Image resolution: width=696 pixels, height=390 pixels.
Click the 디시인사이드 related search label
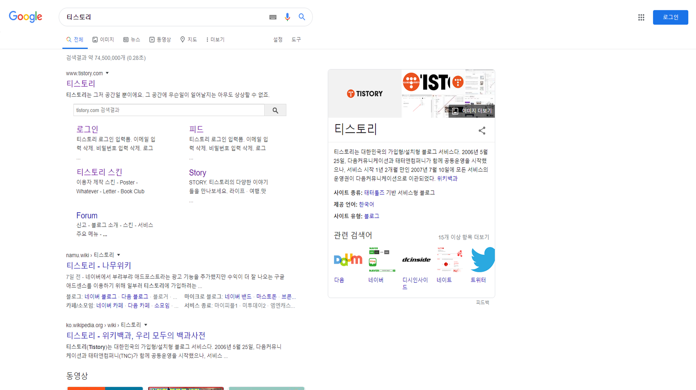tap(415, 283)
